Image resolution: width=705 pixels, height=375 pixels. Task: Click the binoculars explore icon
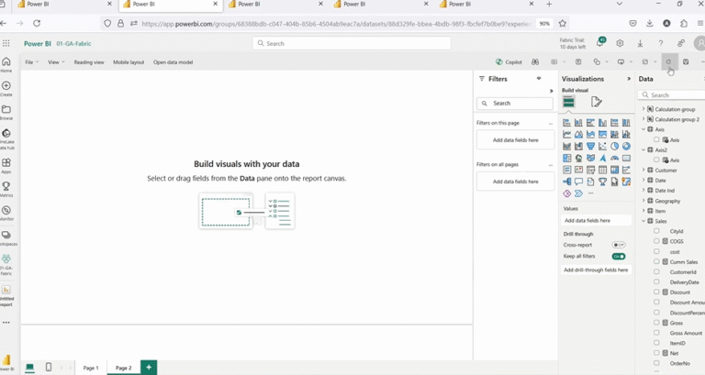click(535, 62)
